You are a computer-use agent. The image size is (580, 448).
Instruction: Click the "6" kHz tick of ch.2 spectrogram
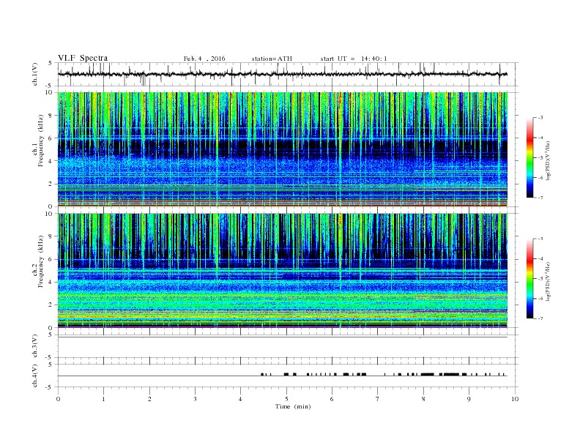(51, 259)
